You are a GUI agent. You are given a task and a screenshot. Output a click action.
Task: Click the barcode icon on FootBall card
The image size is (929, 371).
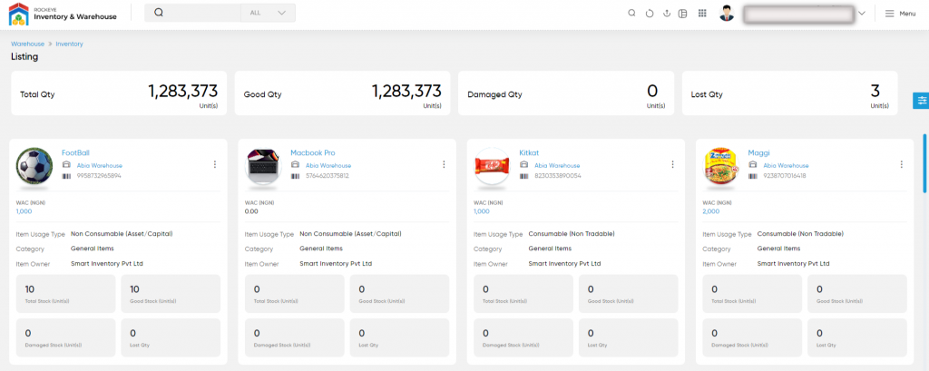coord(65,176)
